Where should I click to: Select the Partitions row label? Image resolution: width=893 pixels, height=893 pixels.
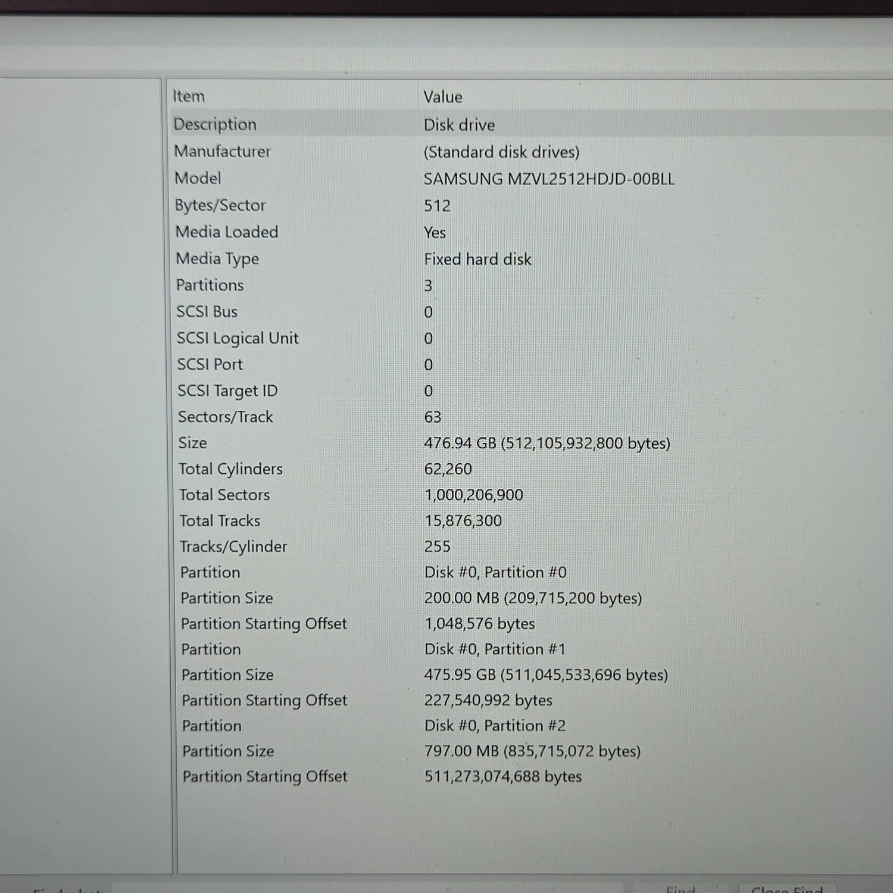210,285
